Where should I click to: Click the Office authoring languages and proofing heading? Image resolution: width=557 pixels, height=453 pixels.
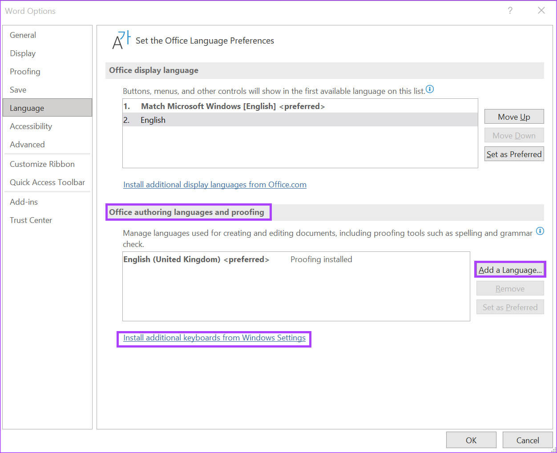[187, 212]
